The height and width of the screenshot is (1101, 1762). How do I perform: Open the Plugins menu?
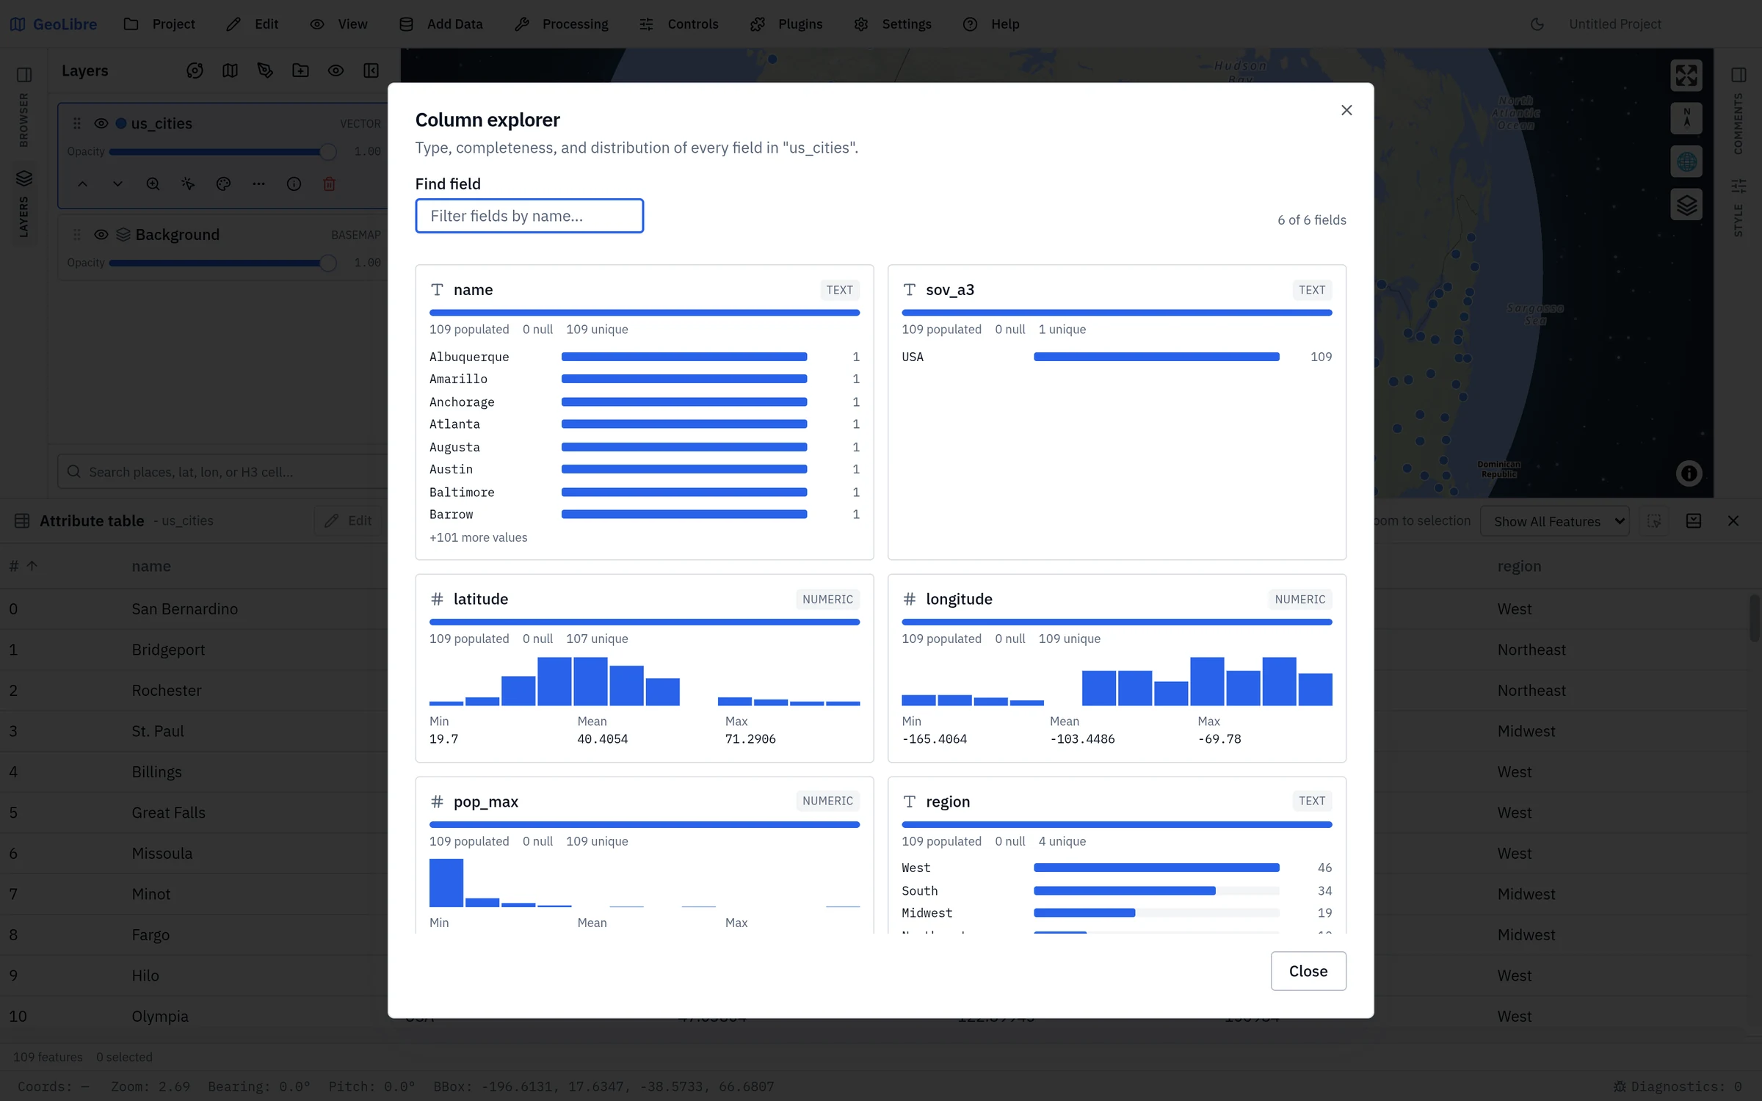point(787,23)
